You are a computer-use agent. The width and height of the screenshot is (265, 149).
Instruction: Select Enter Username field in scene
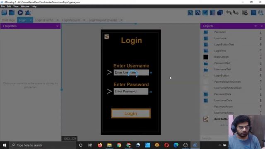(131, 72)
